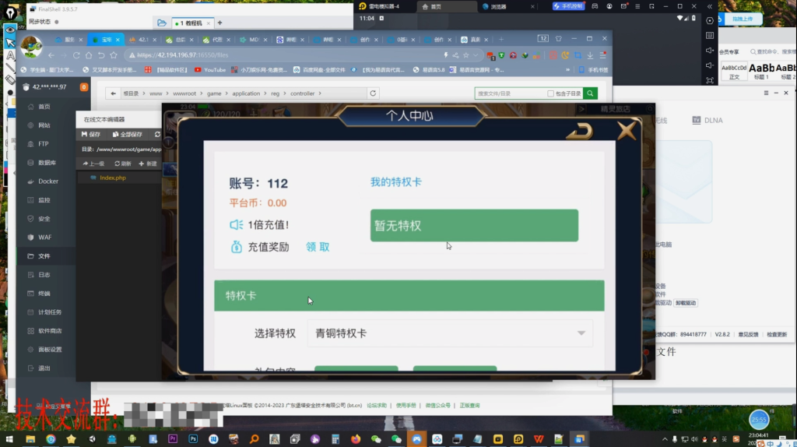The width and height of the screenshot is (797, 447).
Task: Open the Windows Start menu
Action: click(x=9, y=439)
